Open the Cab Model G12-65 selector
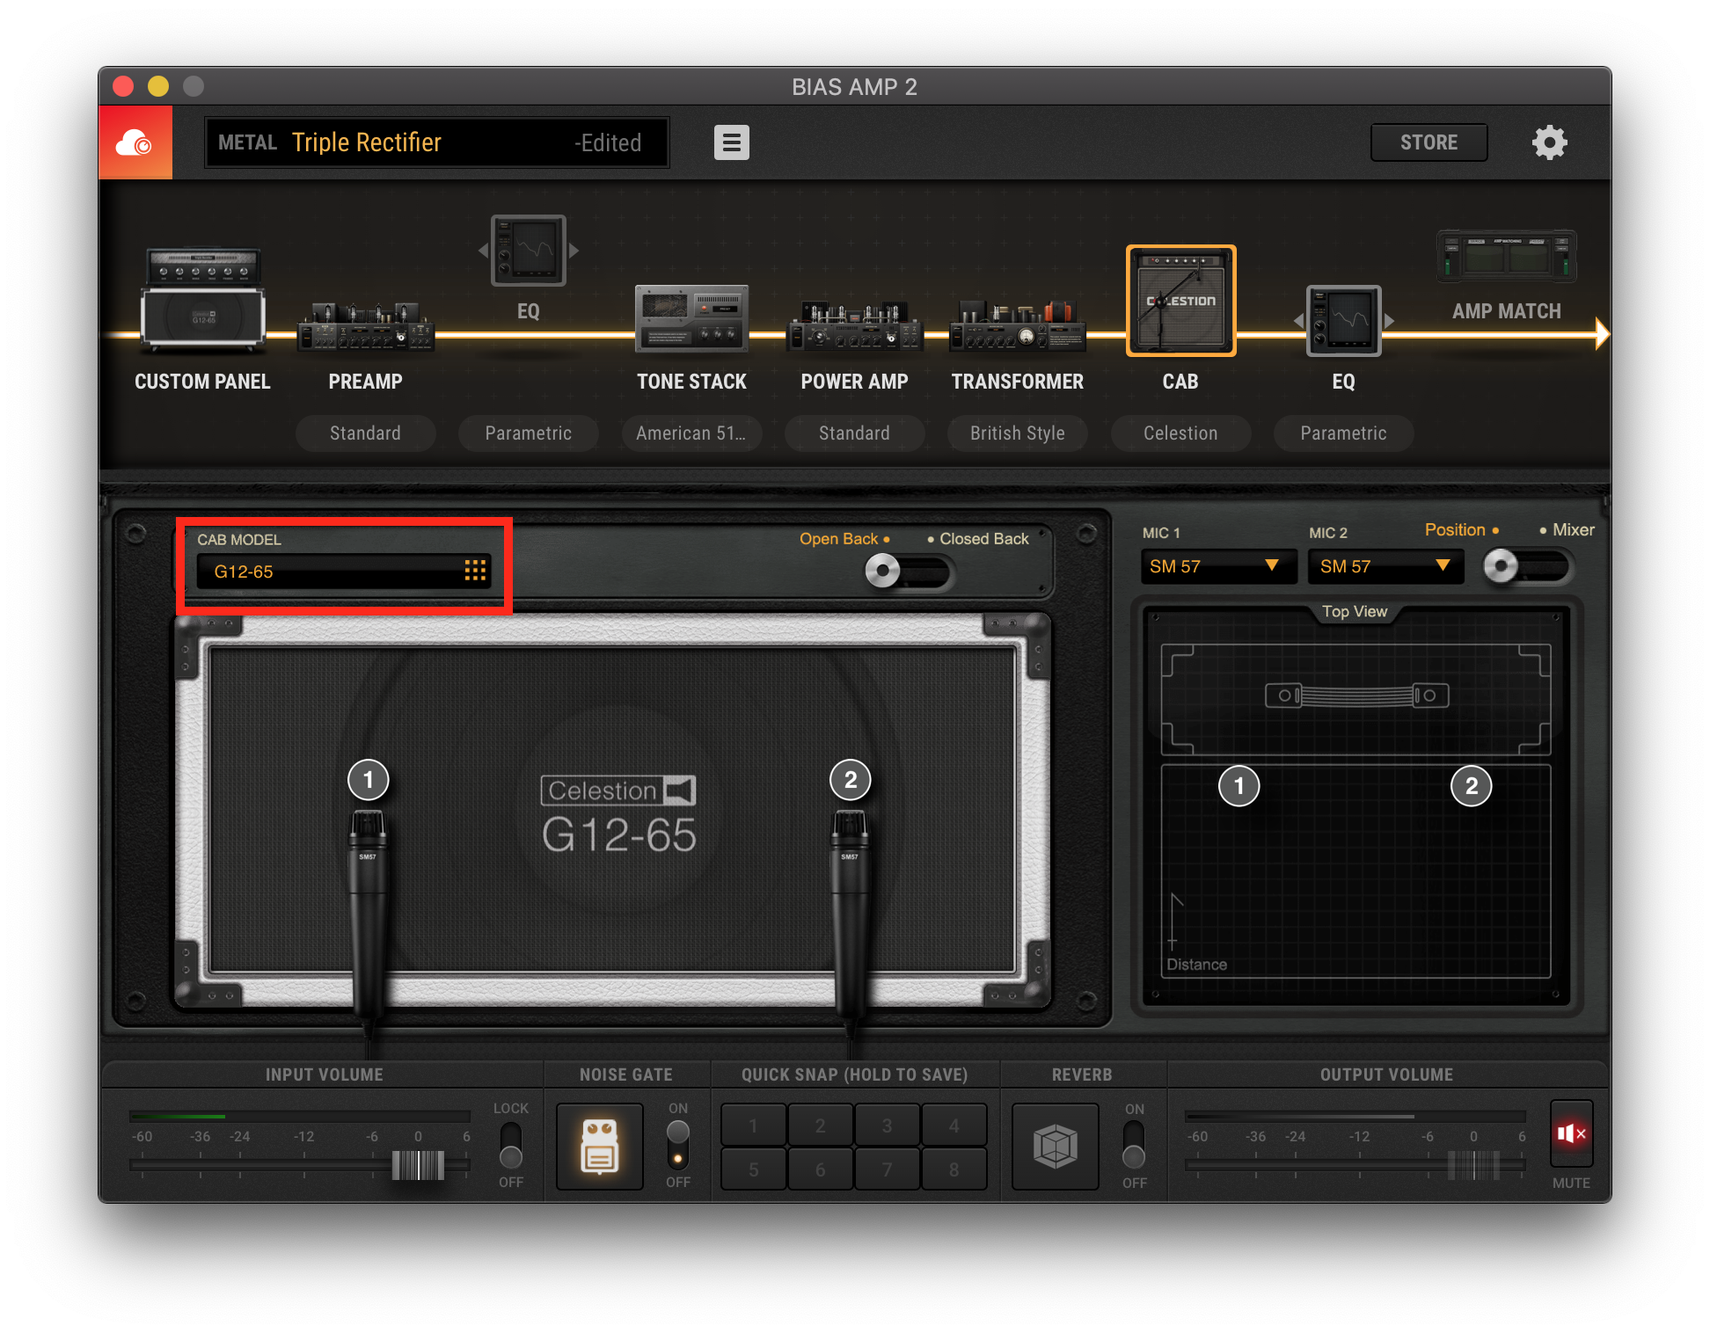The image size is (1710, 1333). (x=343, y=572)
